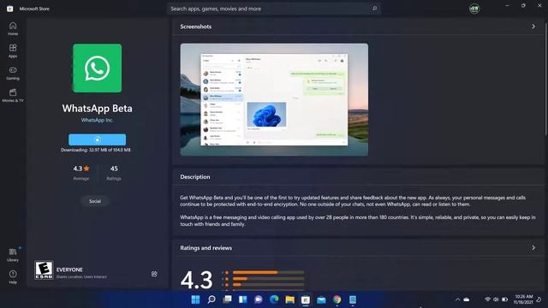
Task: Open Mail app from taskbar
Action: (321, 299)
